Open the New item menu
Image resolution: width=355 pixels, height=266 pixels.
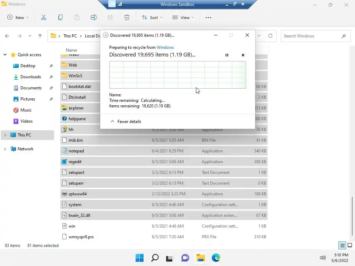coord(18,17)
